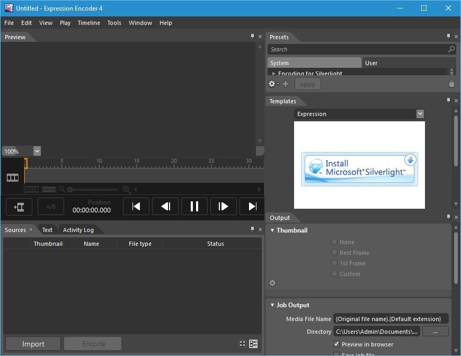
Task: Click the Import button
Action: coord(32,343)
